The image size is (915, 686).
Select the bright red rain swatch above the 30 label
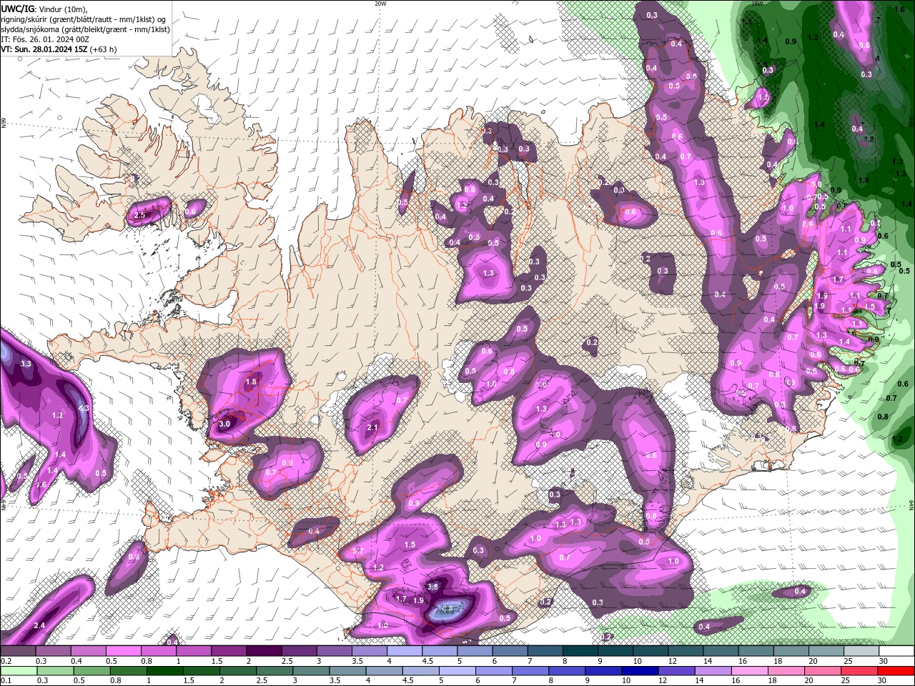coord(896,671)
